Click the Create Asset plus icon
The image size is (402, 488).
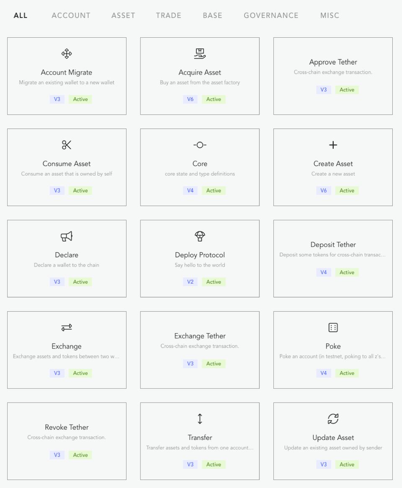click(x=333, y=145)
